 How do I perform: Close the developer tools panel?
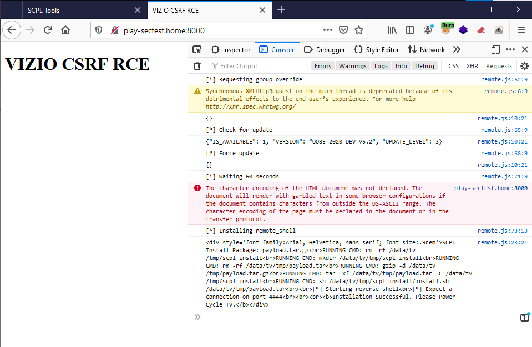pyautogui.click(x=525, y=50)
